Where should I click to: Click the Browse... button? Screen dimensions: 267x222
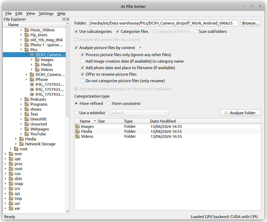click(251, 23)
